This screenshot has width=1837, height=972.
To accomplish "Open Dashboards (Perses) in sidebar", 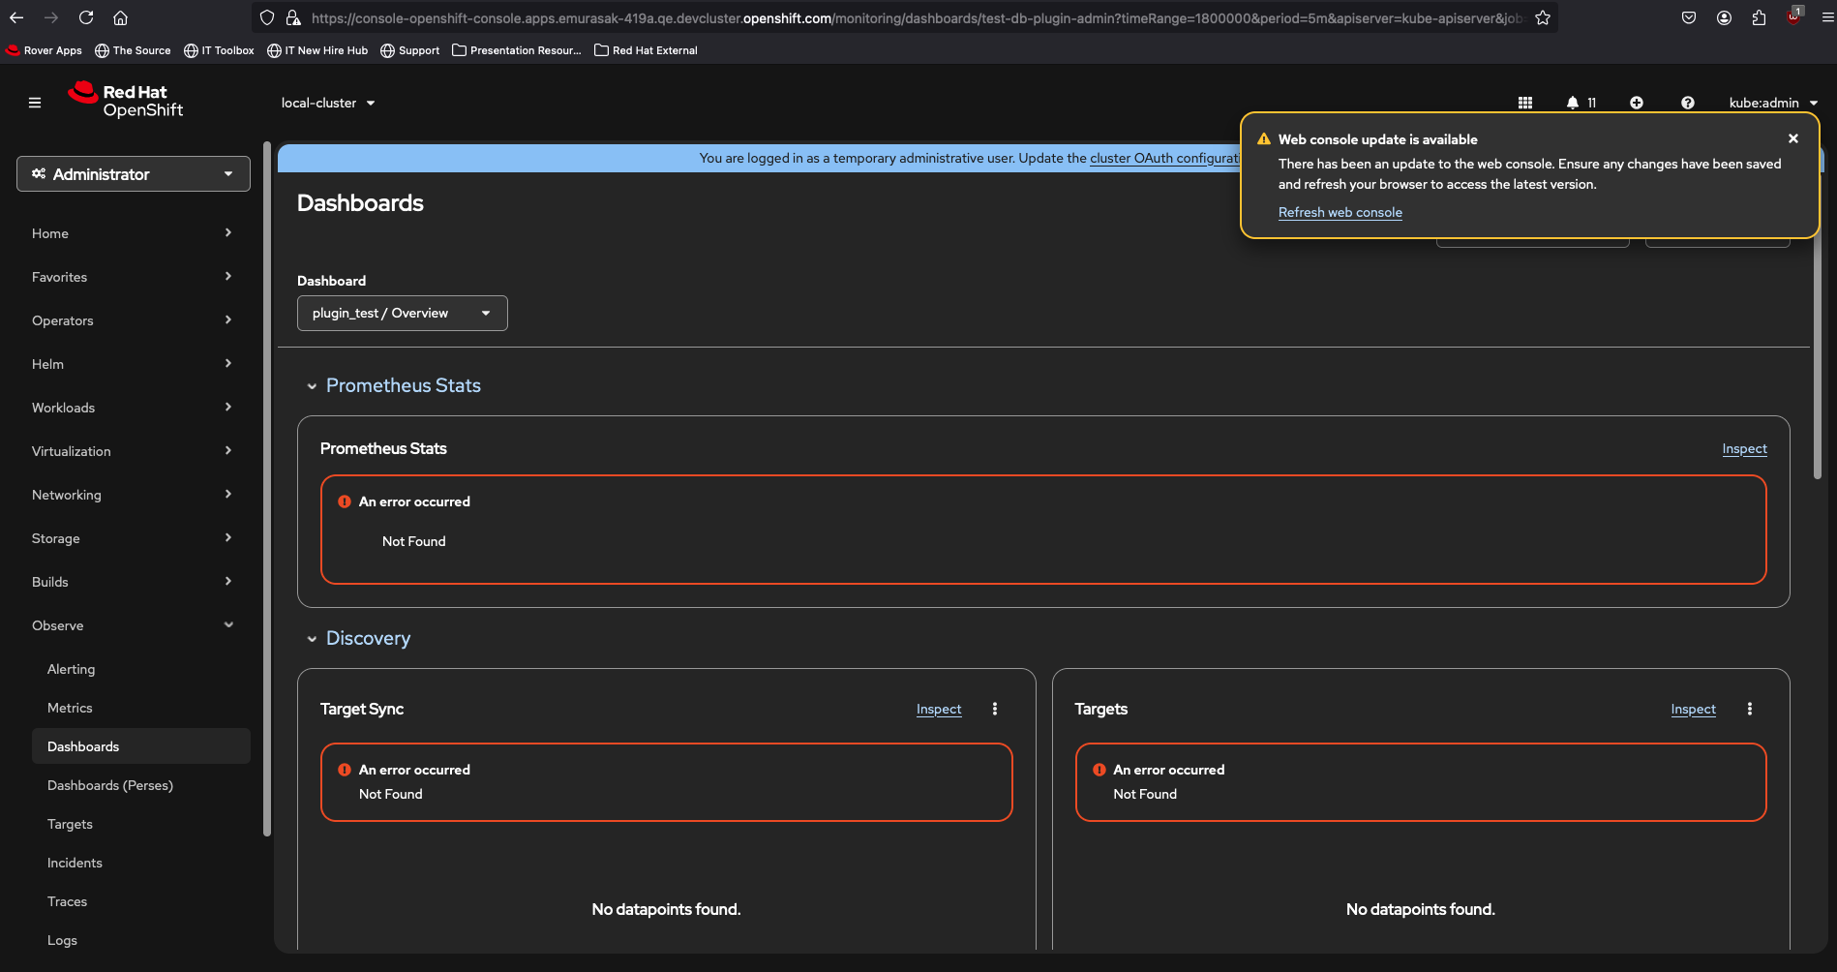I will tap(110, 785).
